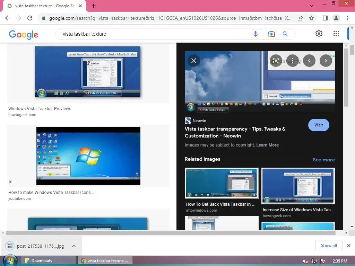Expand the tab search chevron

click(312, 6)
